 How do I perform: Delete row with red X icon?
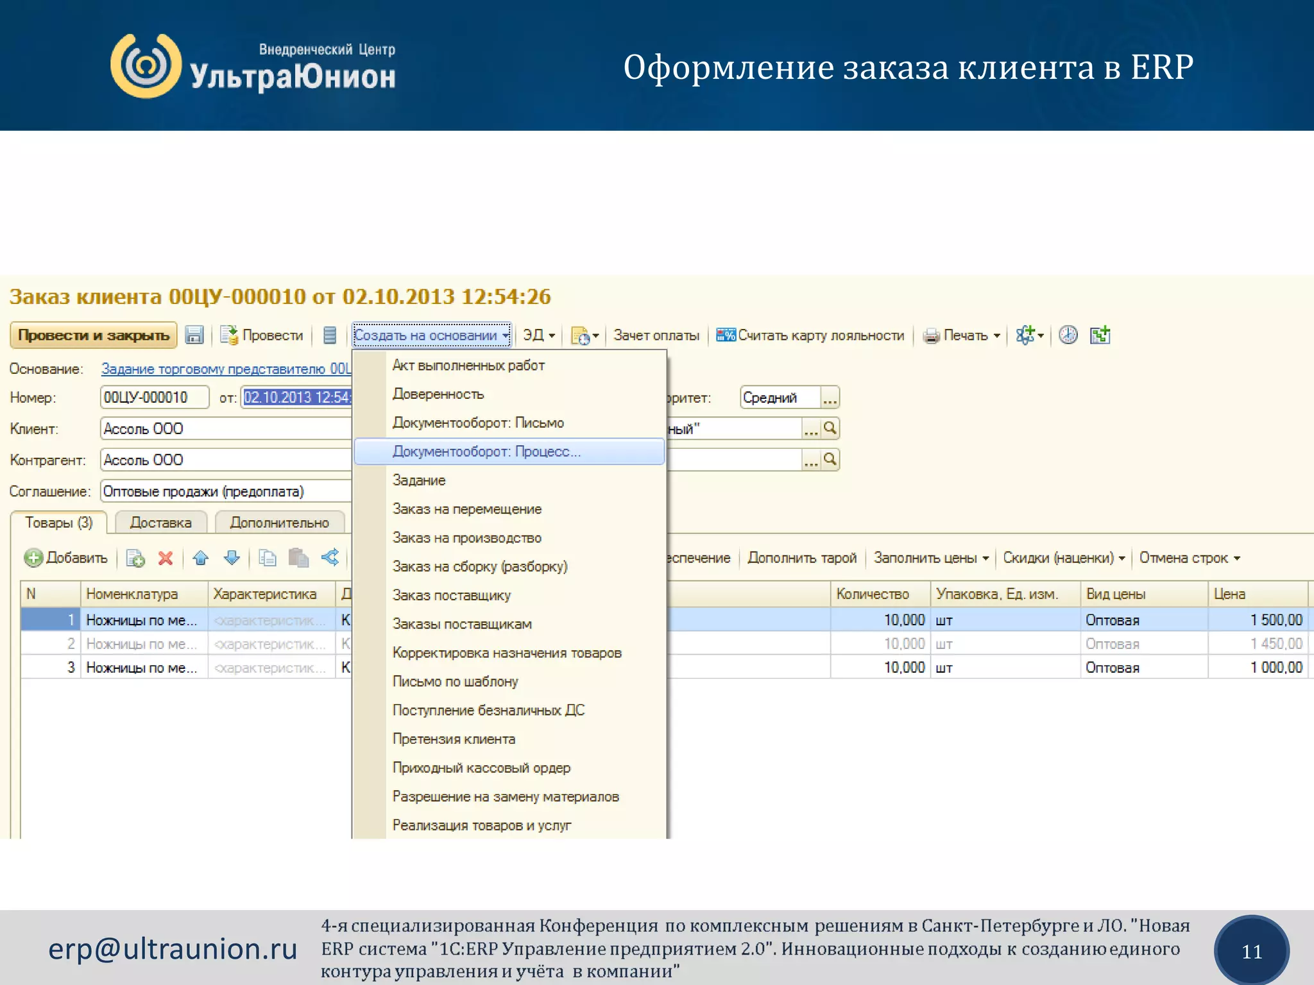click(x=166, y=558)
